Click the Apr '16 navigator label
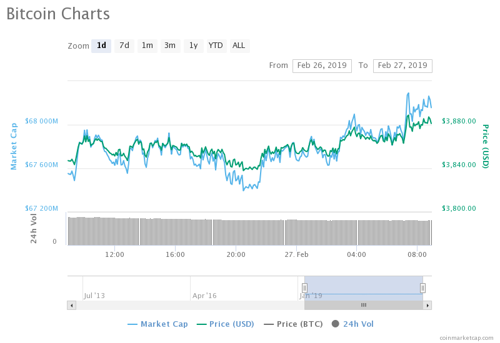500x343 pixels. click(x=204, y=296)
